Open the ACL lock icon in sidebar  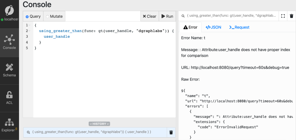[x=9, y=97]
